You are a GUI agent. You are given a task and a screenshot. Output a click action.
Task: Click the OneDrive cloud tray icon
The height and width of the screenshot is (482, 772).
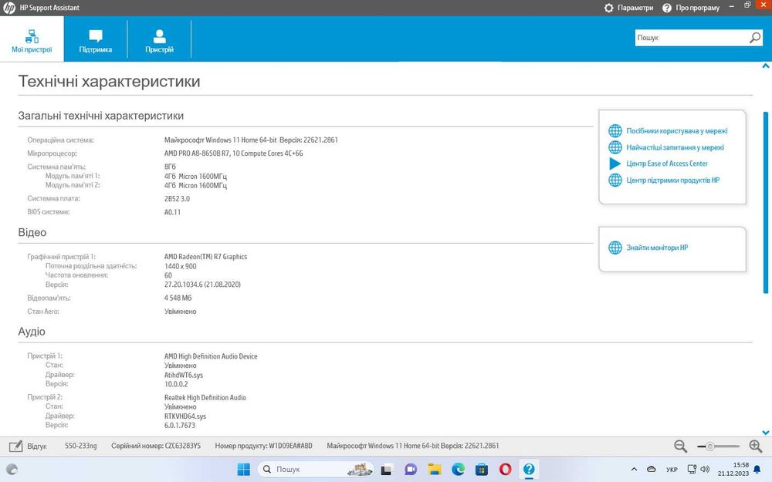coord(651,470)
